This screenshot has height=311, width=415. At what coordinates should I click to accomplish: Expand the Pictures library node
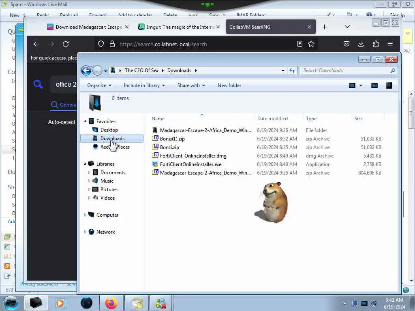pos(89,190)
